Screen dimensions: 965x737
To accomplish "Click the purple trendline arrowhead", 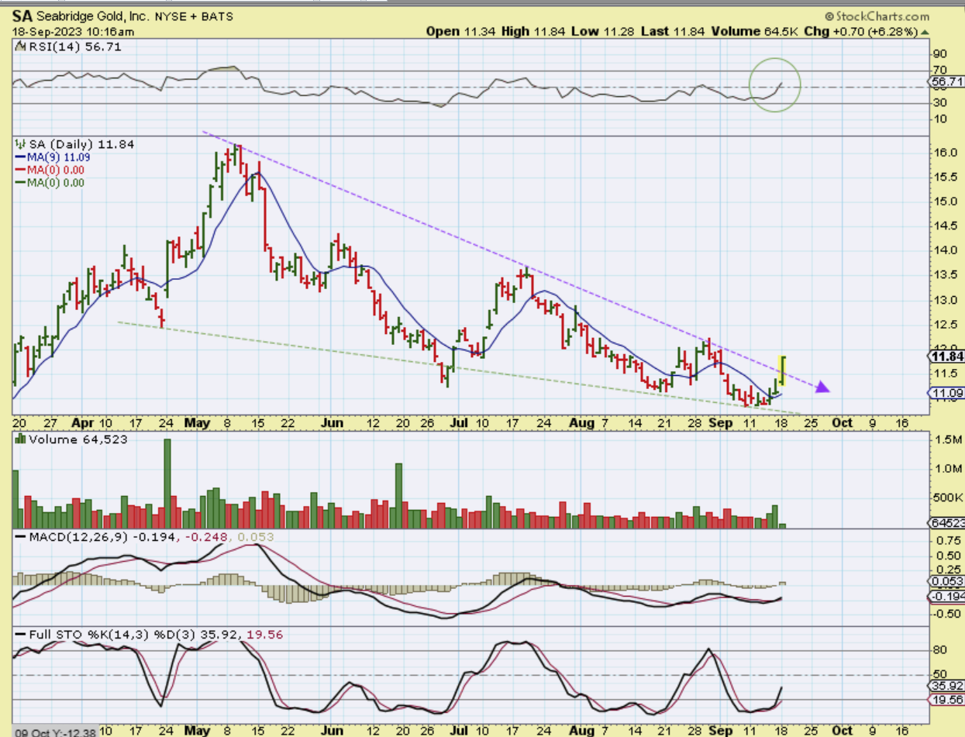I will [x=822, y=387].
